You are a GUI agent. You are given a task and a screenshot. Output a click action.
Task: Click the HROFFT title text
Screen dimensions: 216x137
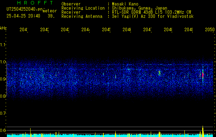35,3
